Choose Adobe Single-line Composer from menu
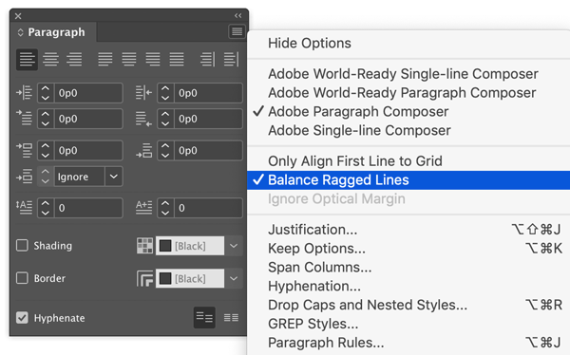 click(x=359, y=130)
